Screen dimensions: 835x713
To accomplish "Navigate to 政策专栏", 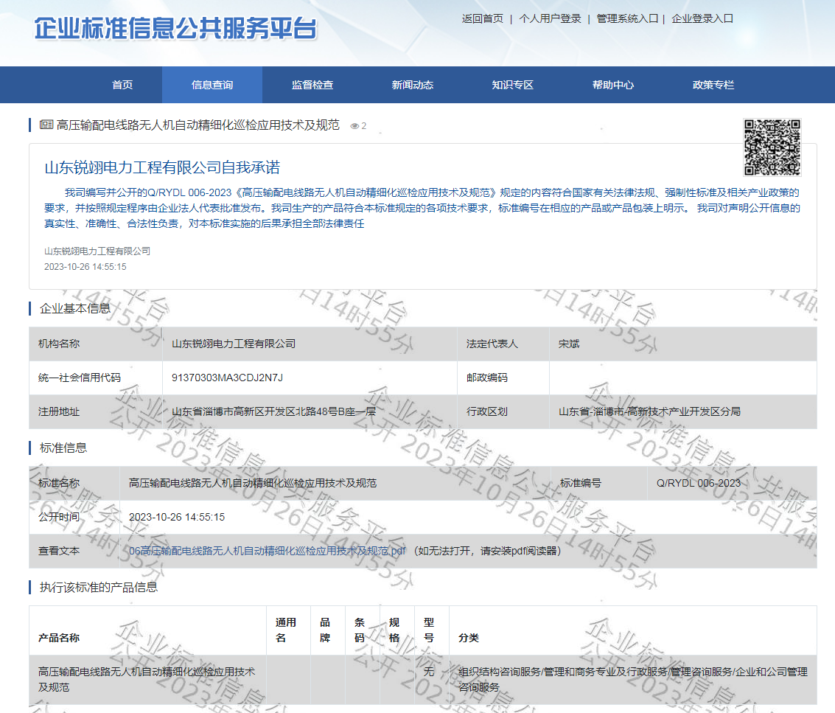I will point(713,85).
